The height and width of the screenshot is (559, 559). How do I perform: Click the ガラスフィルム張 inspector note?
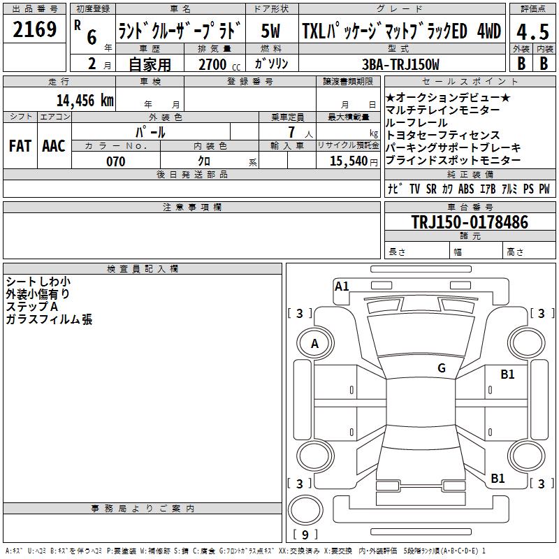pos(49,319)
